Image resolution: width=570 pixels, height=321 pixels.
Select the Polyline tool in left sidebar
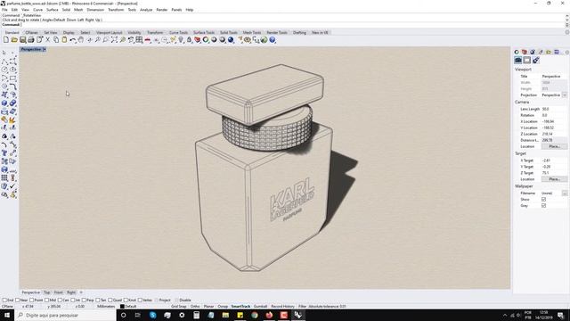pos(4,62)
